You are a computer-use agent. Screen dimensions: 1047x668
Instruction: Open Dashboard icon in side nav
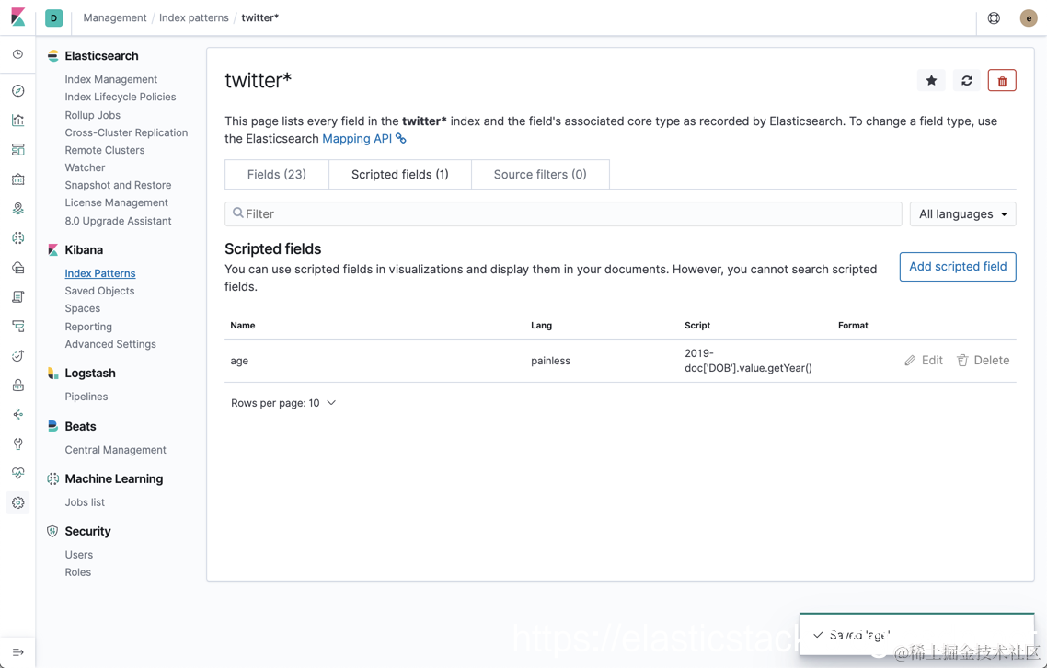(18, 150)
